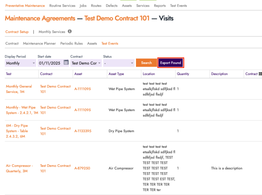Screen dimensions: 262x195
Task: Expand the Display Period dropdown
Action: (x=20, y=63)
